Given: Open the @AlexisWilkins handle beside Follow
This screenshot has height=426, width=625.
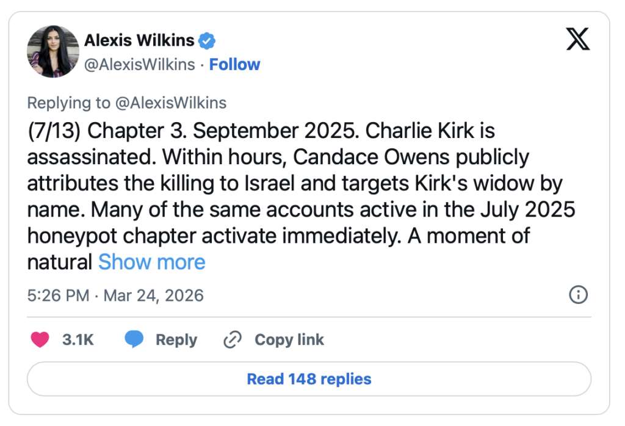Looking at the screenshot, I should click(139, 65).
